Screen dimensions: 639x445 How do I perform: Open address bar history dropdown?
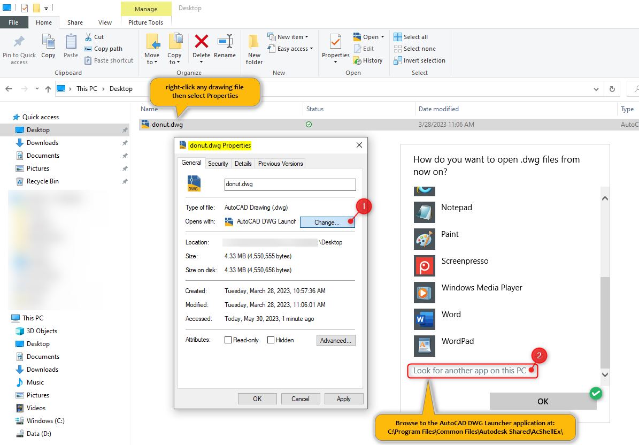(596, 89)
